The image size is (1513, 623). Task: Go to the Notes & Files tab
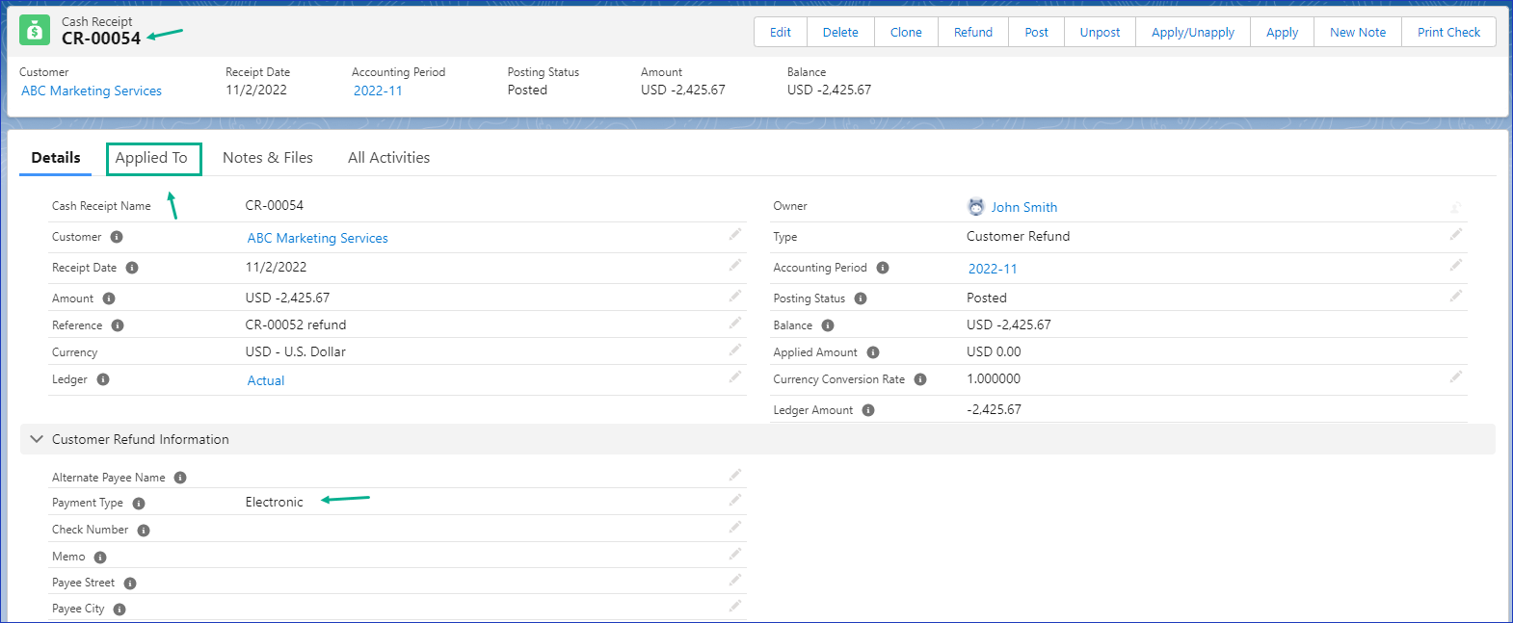(268, 158)
